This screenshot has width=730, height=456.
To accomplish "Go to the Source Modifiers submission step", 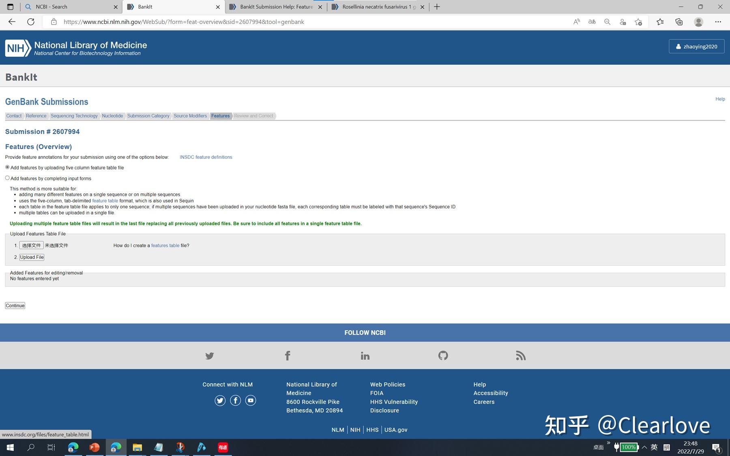I will point(190,116).
